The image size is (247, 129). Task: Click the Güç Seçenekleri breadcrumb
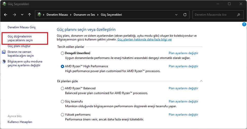click(x=111, y=15)
